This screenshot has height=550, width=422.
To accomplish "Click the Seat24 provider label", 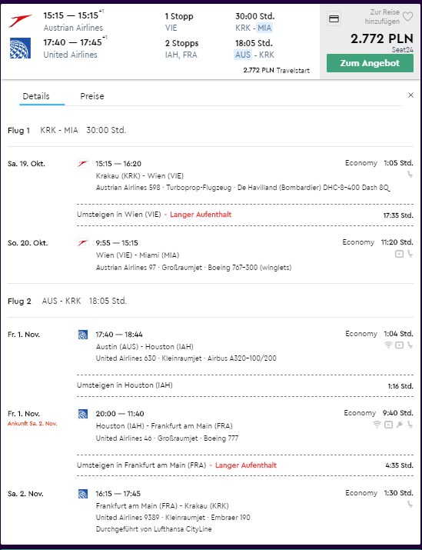I will pos(403,50).
